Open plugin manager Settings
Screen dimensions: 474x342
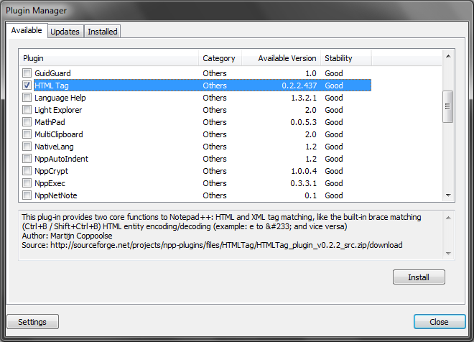point(32,322)
